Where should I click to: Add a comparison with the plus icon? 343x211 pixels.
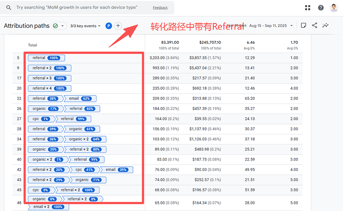118,26
